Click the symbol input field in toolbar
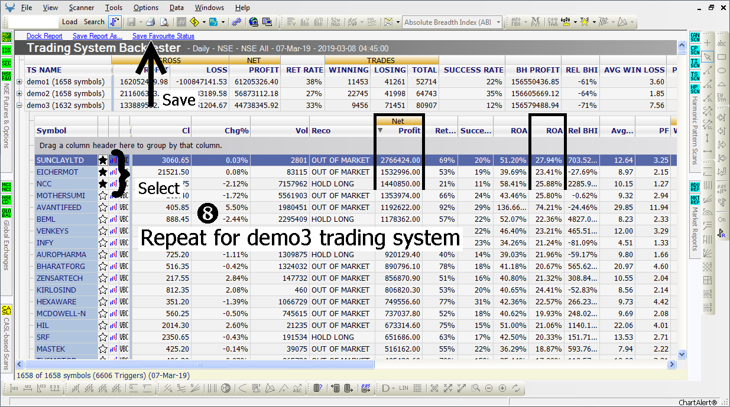The image size is (730, 407). pos(34,22)
